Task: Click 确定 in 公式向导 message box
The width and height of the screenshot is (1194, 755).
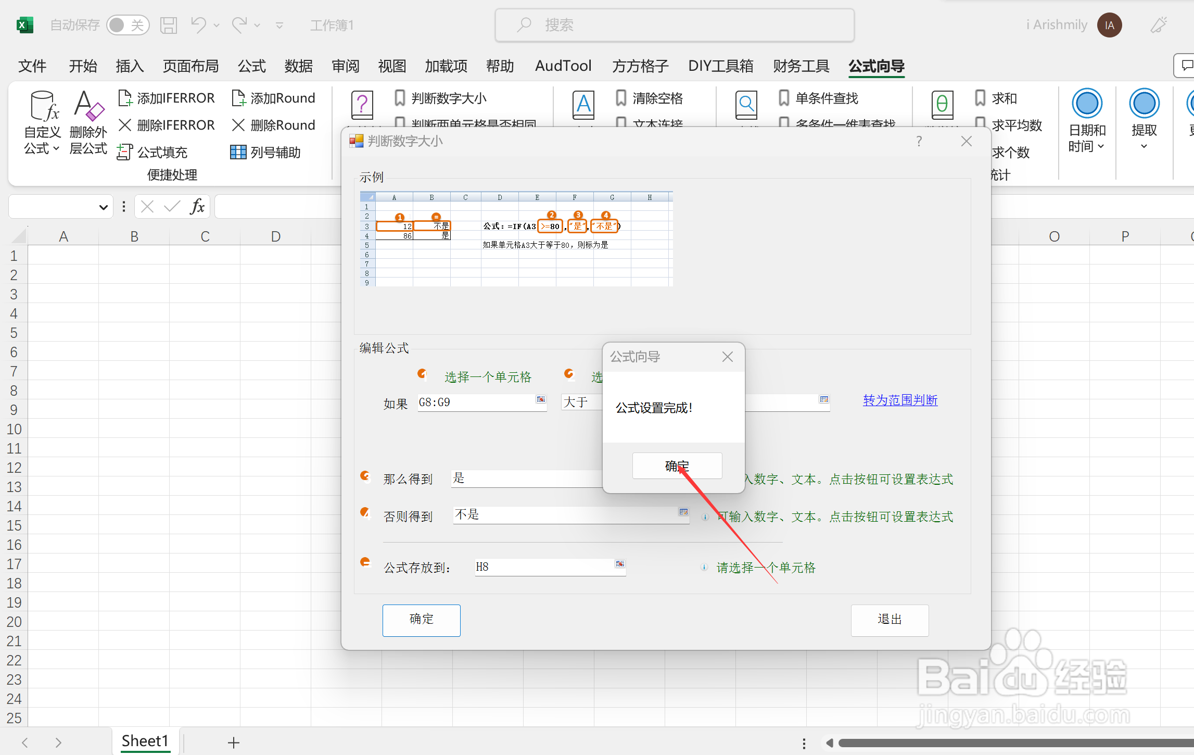Action: pos(677,465)
